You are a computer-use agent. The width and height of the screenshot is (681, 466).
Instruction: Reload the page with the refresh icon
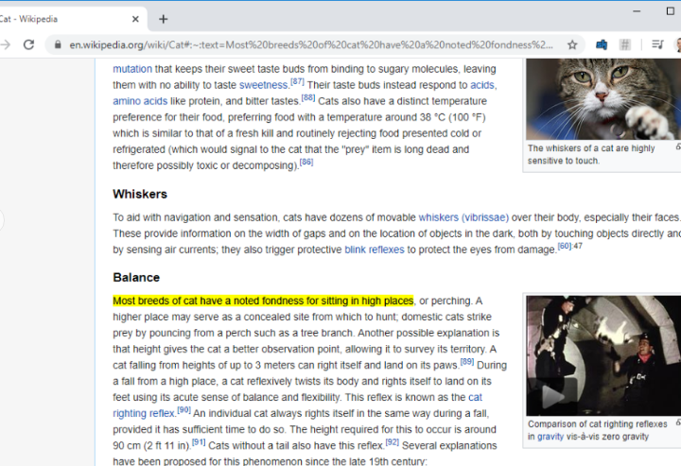(29, 44)
